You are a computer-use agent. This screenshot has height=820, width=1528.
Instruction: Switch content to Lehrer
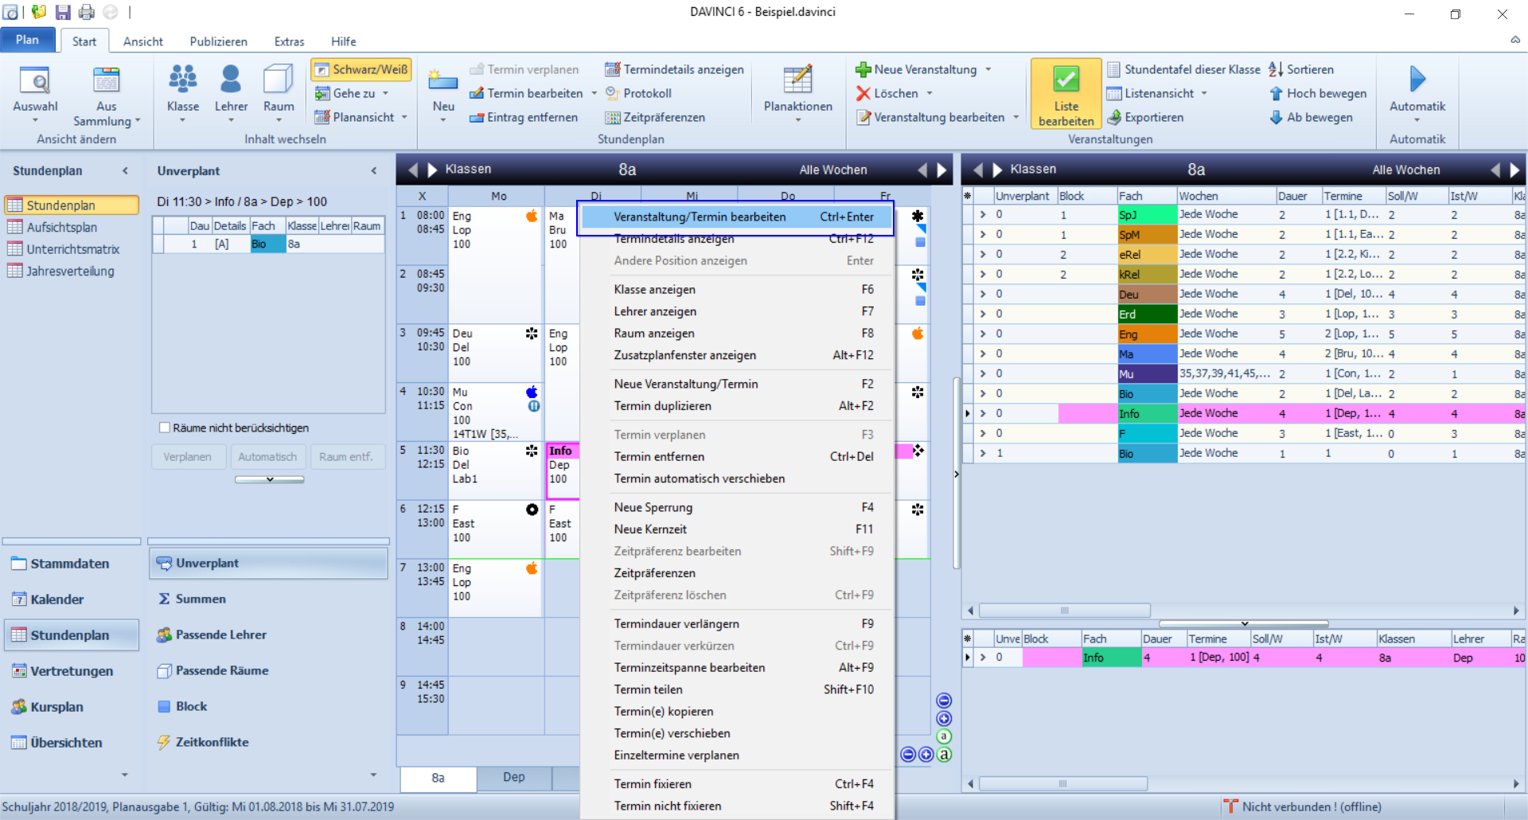coord(231,93)
